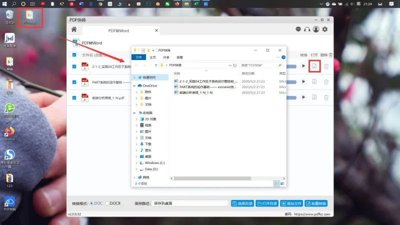Expand the 网络 tree node
The image size is (400, 225).
point(134,177)
